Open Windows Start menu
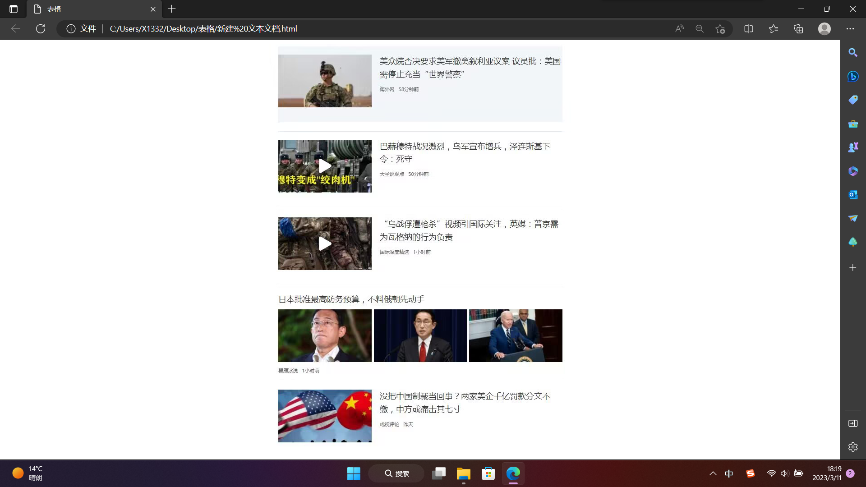 (x=354, y=473)
